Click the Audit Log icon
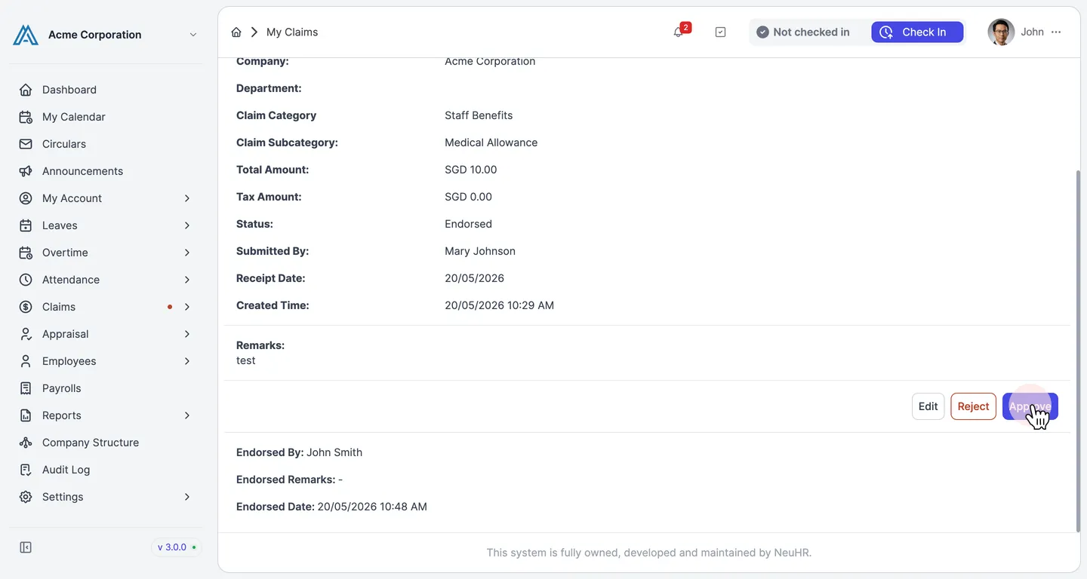 tap(26, 470)
